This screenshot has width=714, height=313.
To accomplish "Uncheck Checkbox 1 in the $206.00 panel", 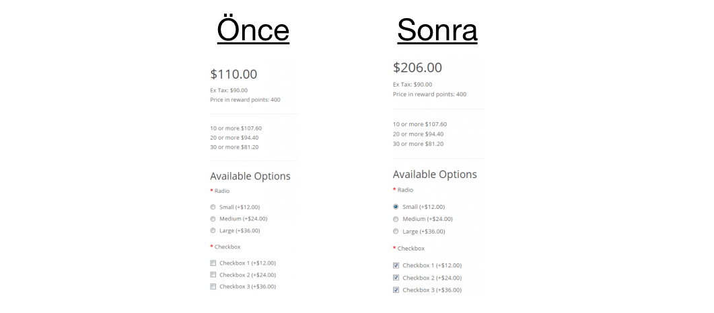I will [396, 265].
